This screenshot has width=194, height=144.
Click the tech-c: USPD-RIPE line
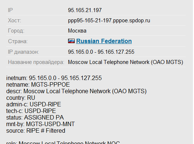[x=31, y=111]
